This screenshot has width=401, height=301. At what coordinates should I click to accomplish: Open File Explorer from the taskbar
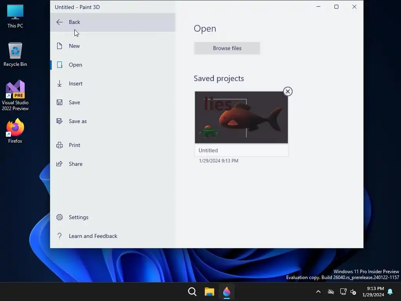pos(209,292)
